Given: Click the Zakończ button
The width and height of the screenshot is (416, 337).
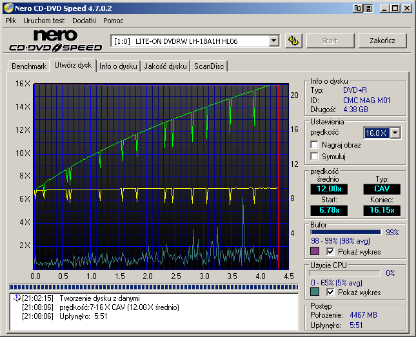Looking at the screenshot, I should tap(382, 41).
